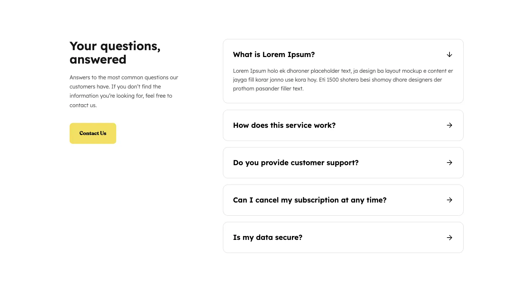Click the How does this service work card
The width and height of the screenshot is (526, 292).
[x=343, y=125]
